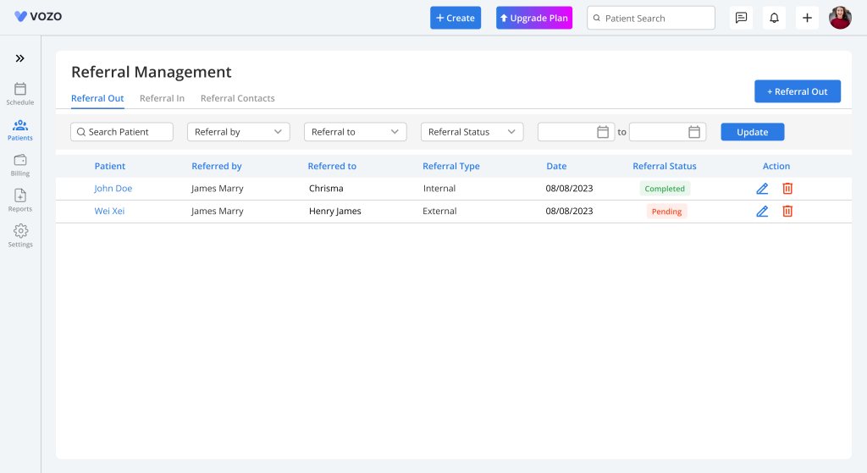Screen dimensions: 867x473
Task: Click the chat messages icon in header
Action: point(741,18)
